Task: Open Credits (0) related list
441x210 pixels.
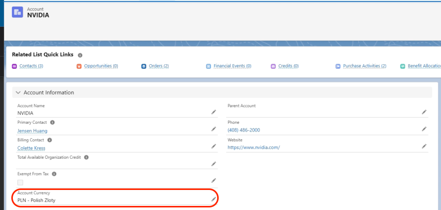Action: pyautogui.click(x=288, y=66)
